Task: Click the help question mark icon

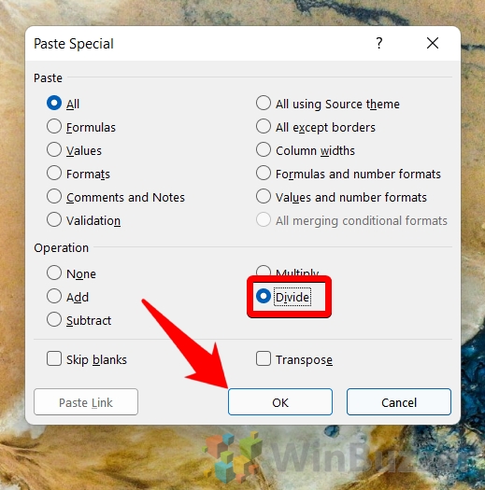Action: click(x=378, y=43)
